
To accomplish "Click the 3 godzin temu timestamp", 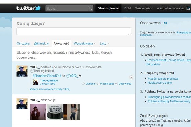I will point(47,84).
